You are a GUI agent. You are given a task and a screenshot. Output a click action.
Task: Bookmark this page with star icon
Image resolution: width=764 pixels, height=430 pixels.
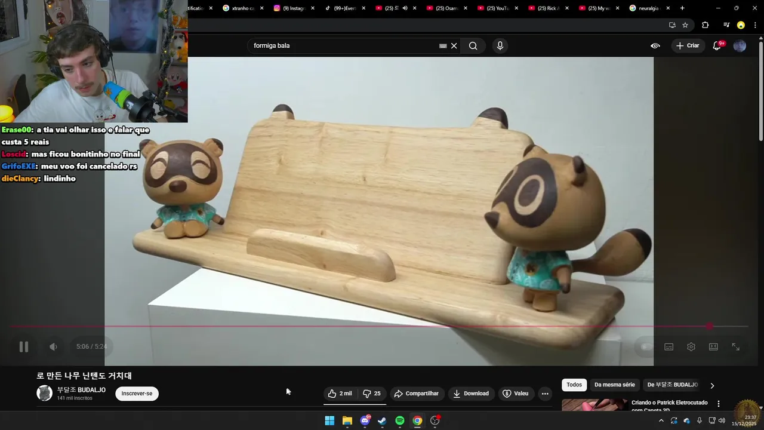tap(685, 25)
